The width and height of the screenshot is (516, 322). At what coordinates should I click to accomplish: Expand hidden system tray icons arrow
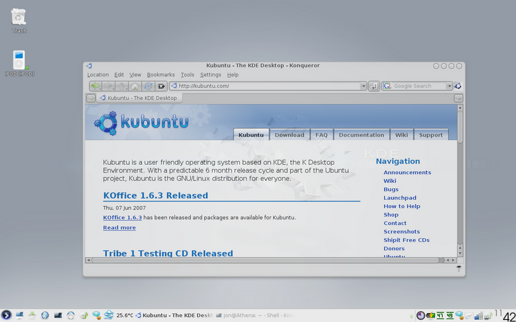pyautogui.click(x=412, y=316)
